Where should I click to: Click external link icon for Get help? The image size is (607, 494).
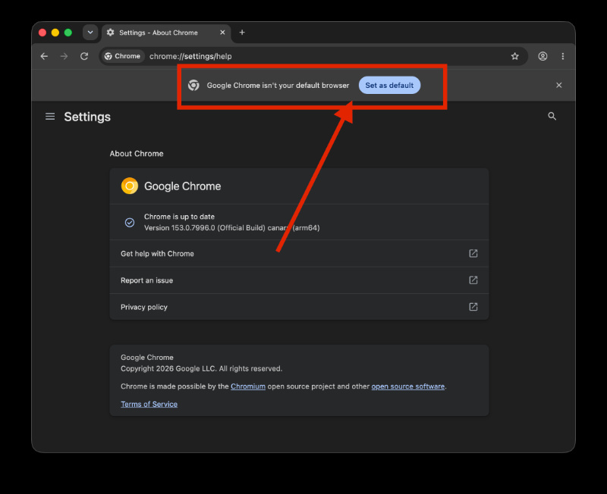(473, 254)
